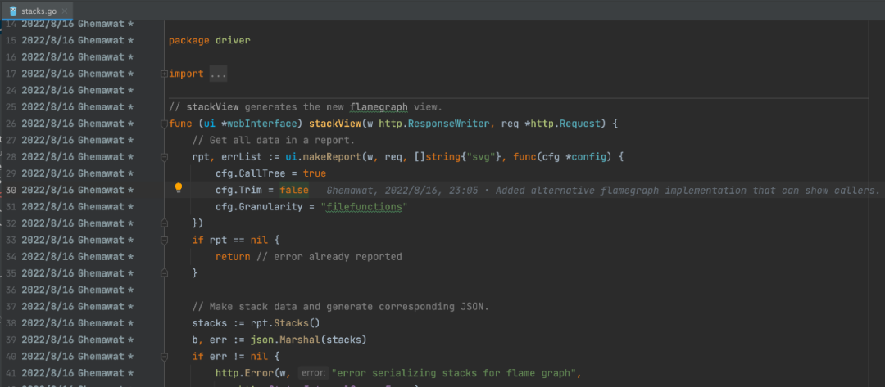Click the highlighted 'false' value
This screenshot has width=885, height=387.
294,190
